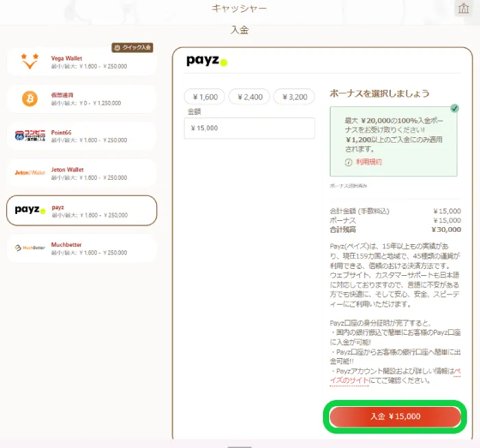Click the ボーナス選択済み status text
This screenshot has width=480, height=448.
[x=348, y=186]
